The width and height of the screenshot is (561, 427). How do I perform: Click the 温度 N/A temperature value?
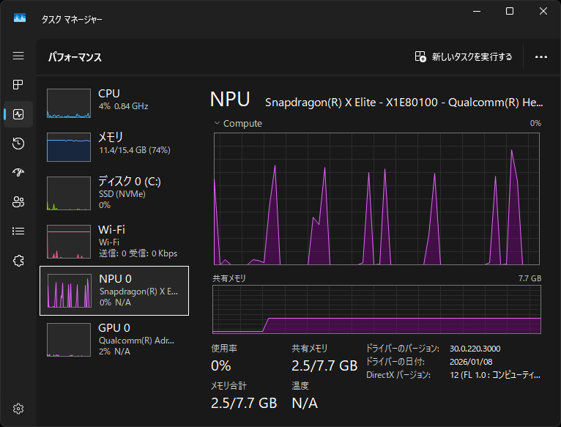point(305,403)
